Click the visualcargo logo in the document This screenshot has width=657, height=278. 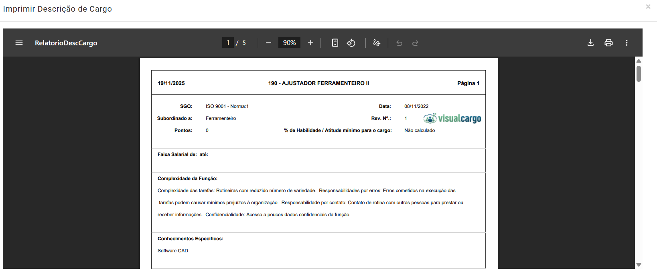click(x=452, y=118)
